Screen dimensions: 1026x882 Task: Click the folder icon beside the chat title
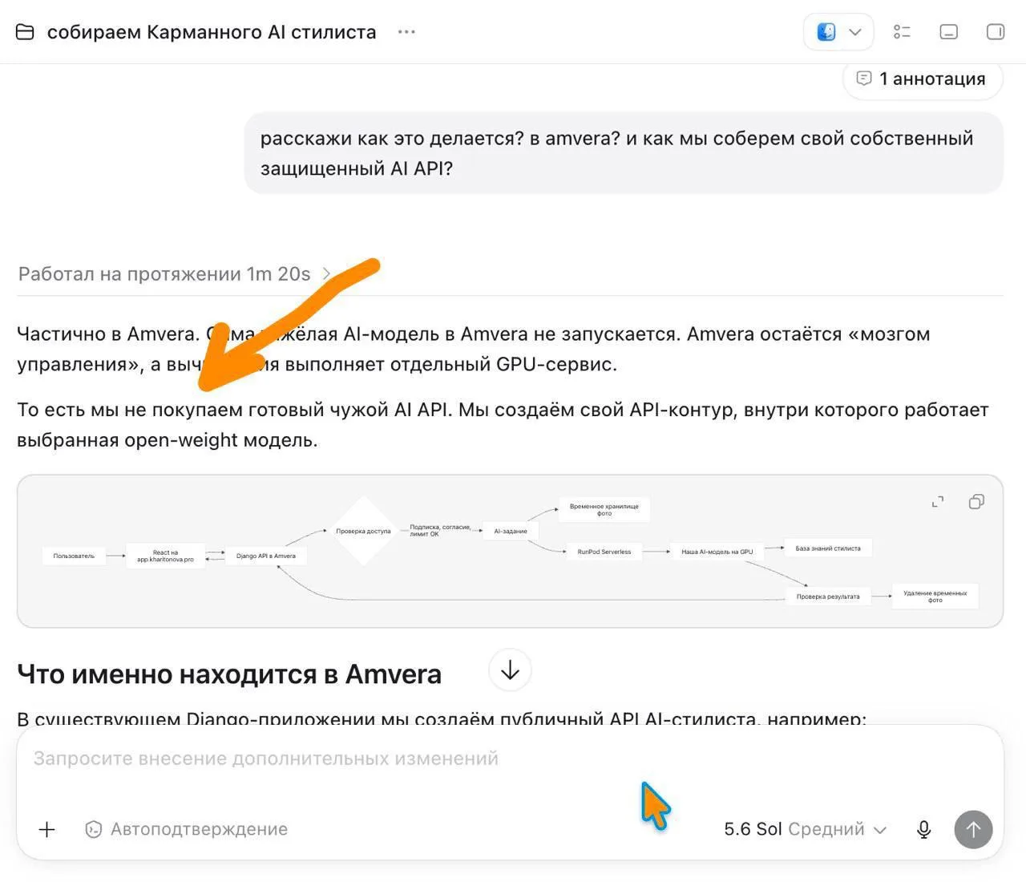coord(25,32)
